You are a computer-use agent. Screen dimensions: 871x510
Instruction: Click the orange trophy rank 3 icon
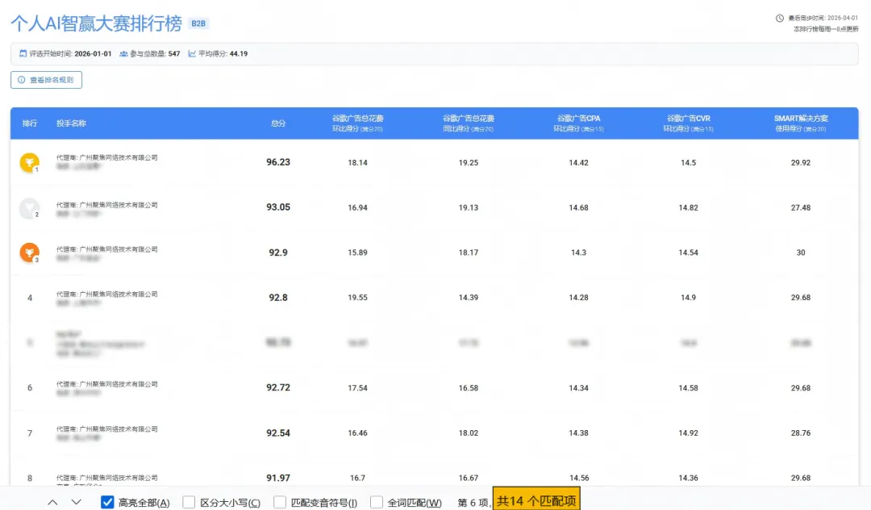click(x=29, y=253)
